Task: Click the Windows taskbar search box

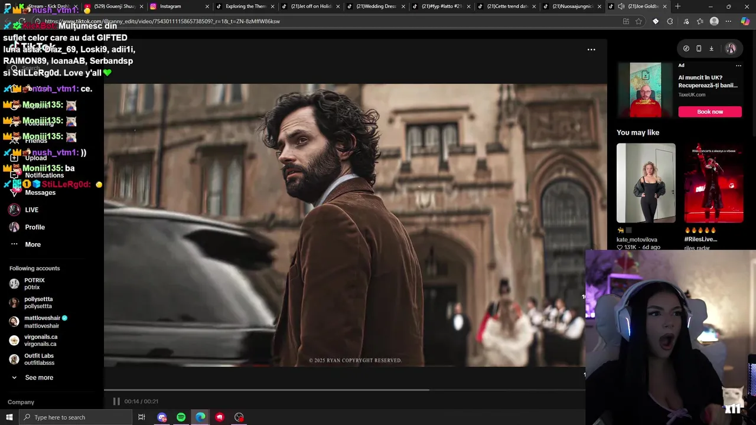Action: [76, 417]
